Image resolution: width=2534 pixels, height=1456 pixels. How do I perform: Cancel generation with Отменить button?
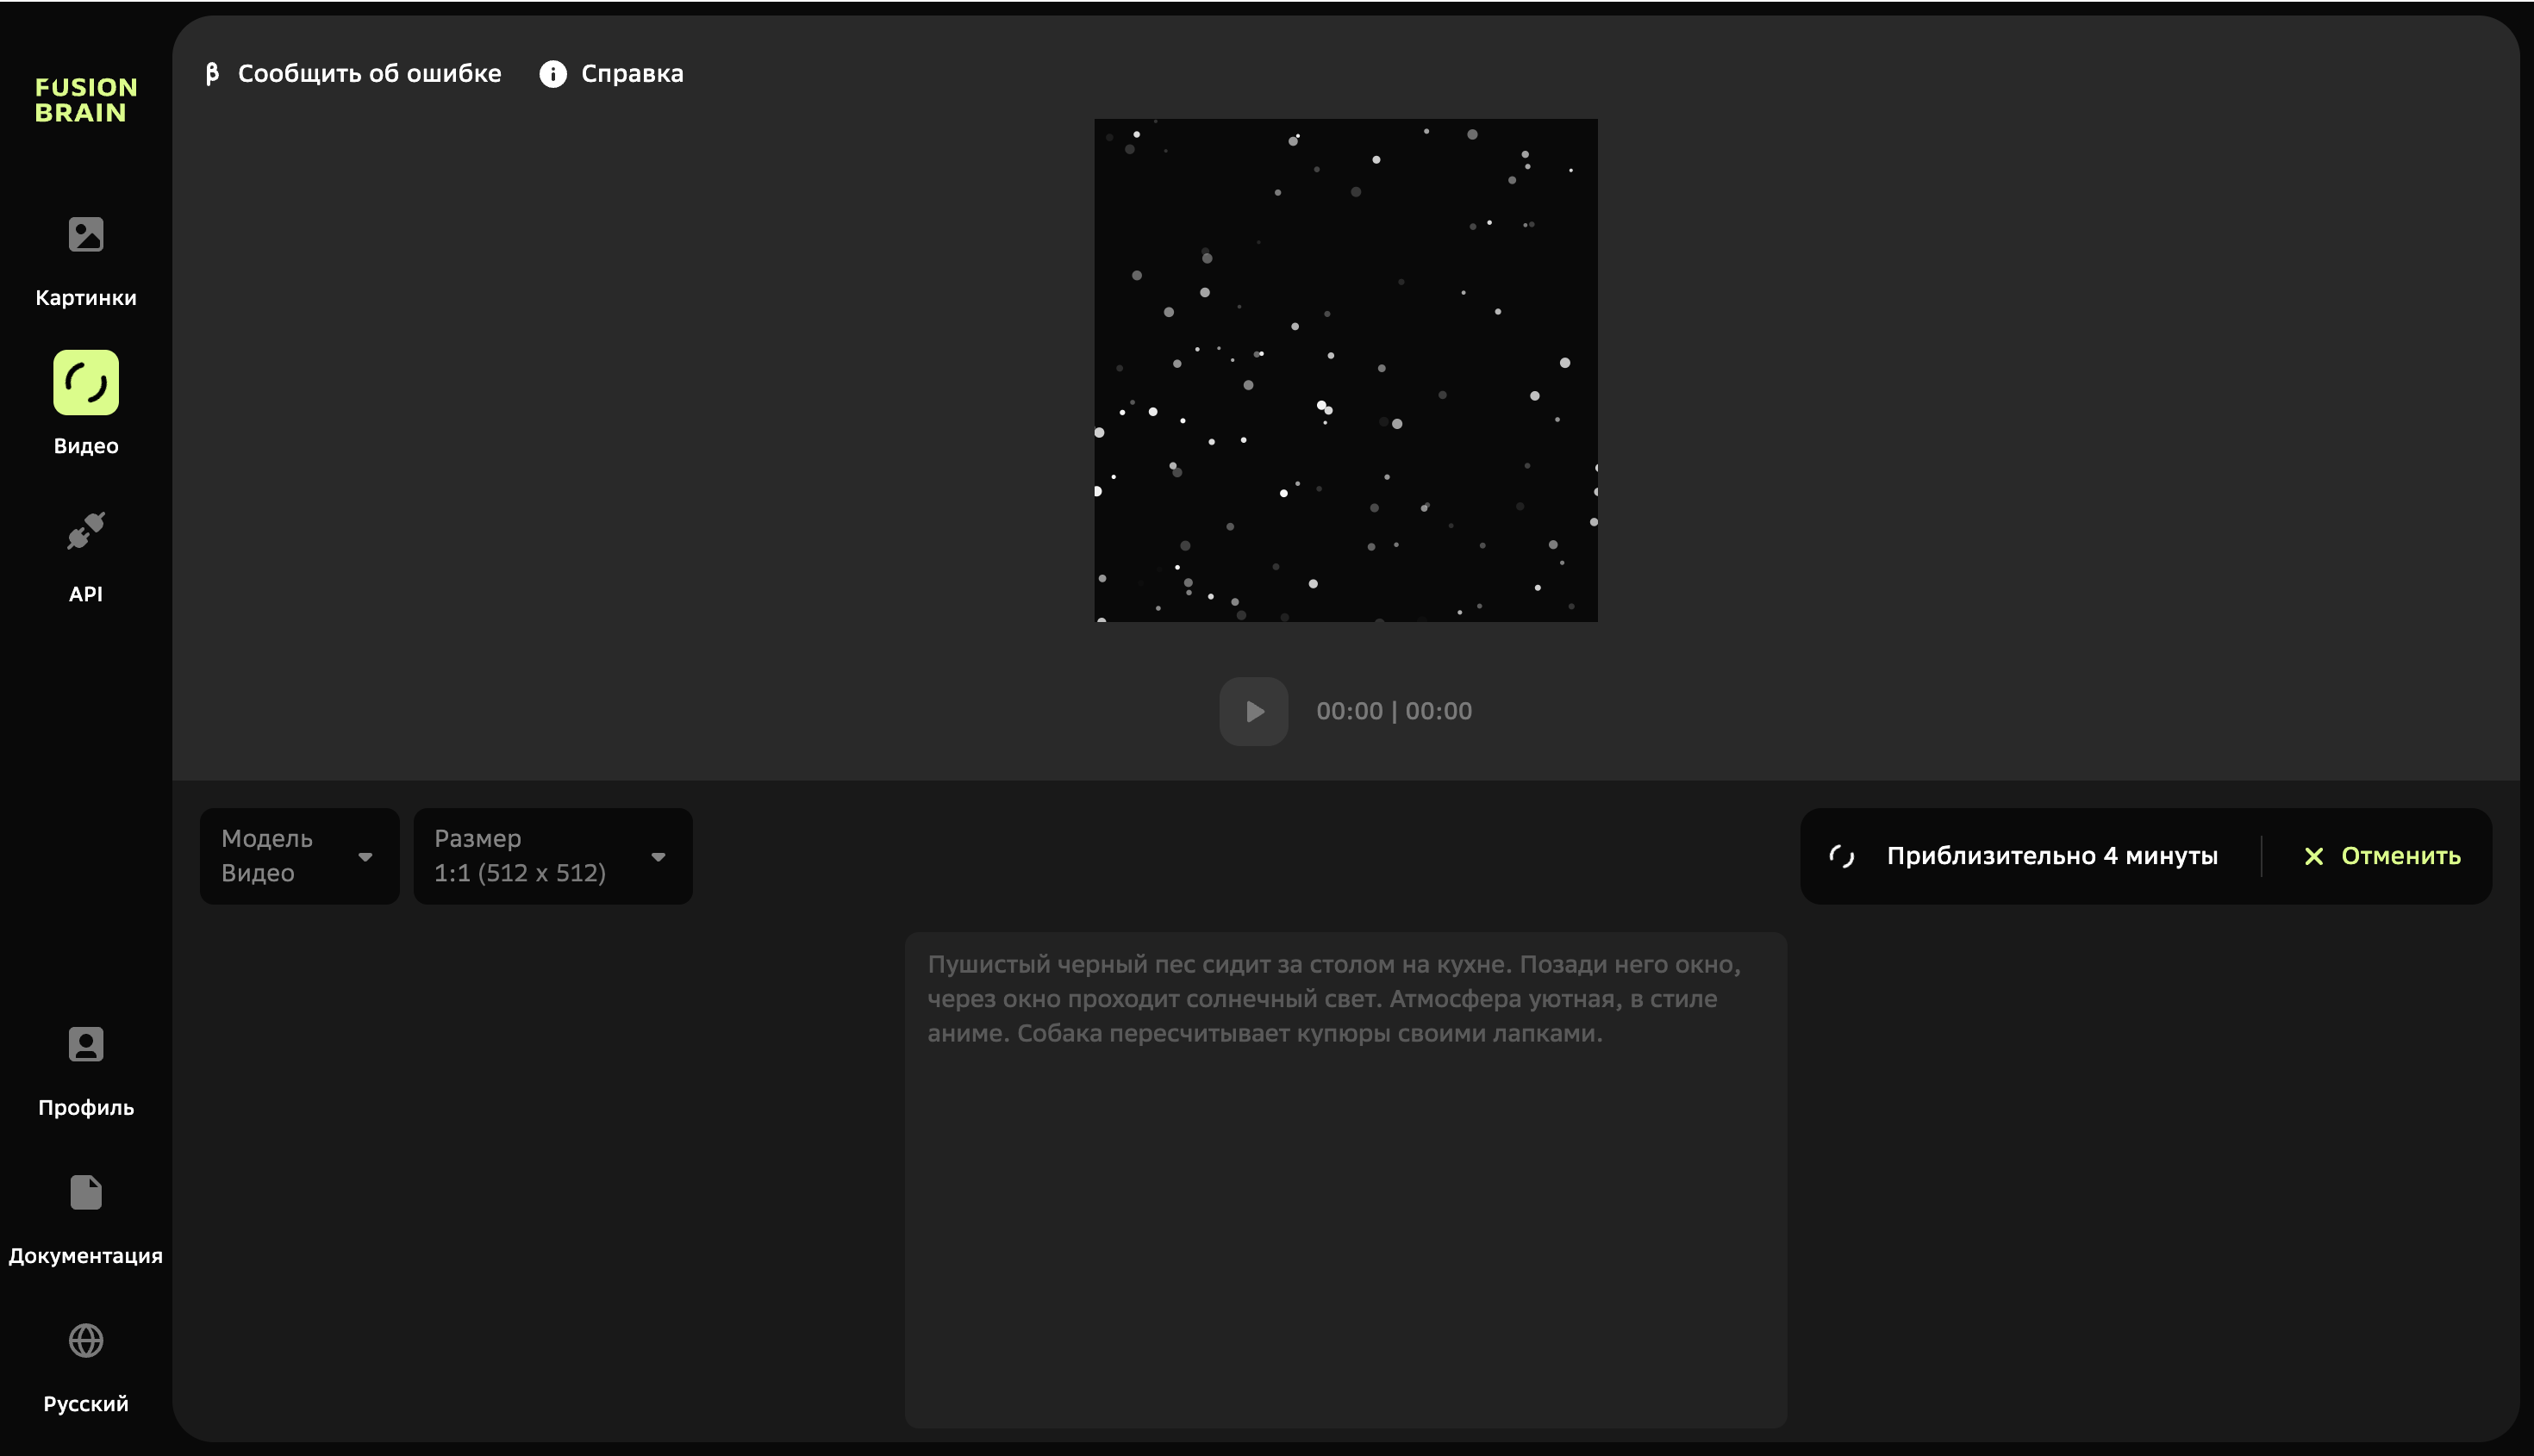coord(2382,856)
